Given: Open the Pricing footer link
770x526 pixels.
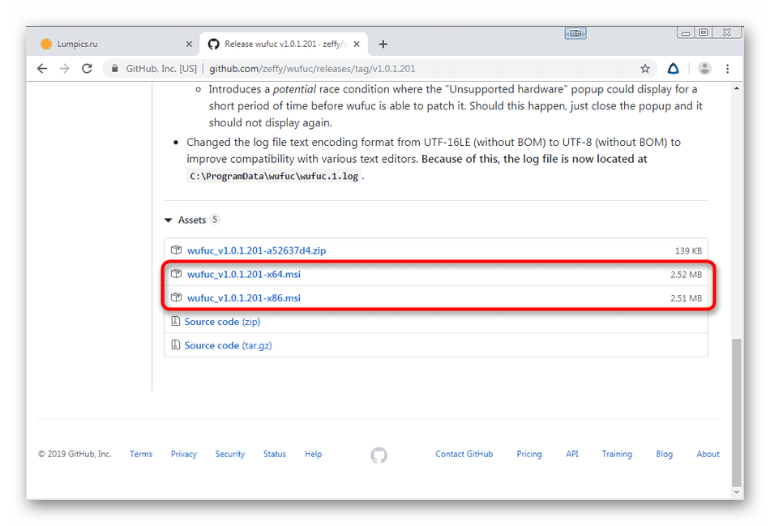Looking at the screenshot, I should point(529,455).
